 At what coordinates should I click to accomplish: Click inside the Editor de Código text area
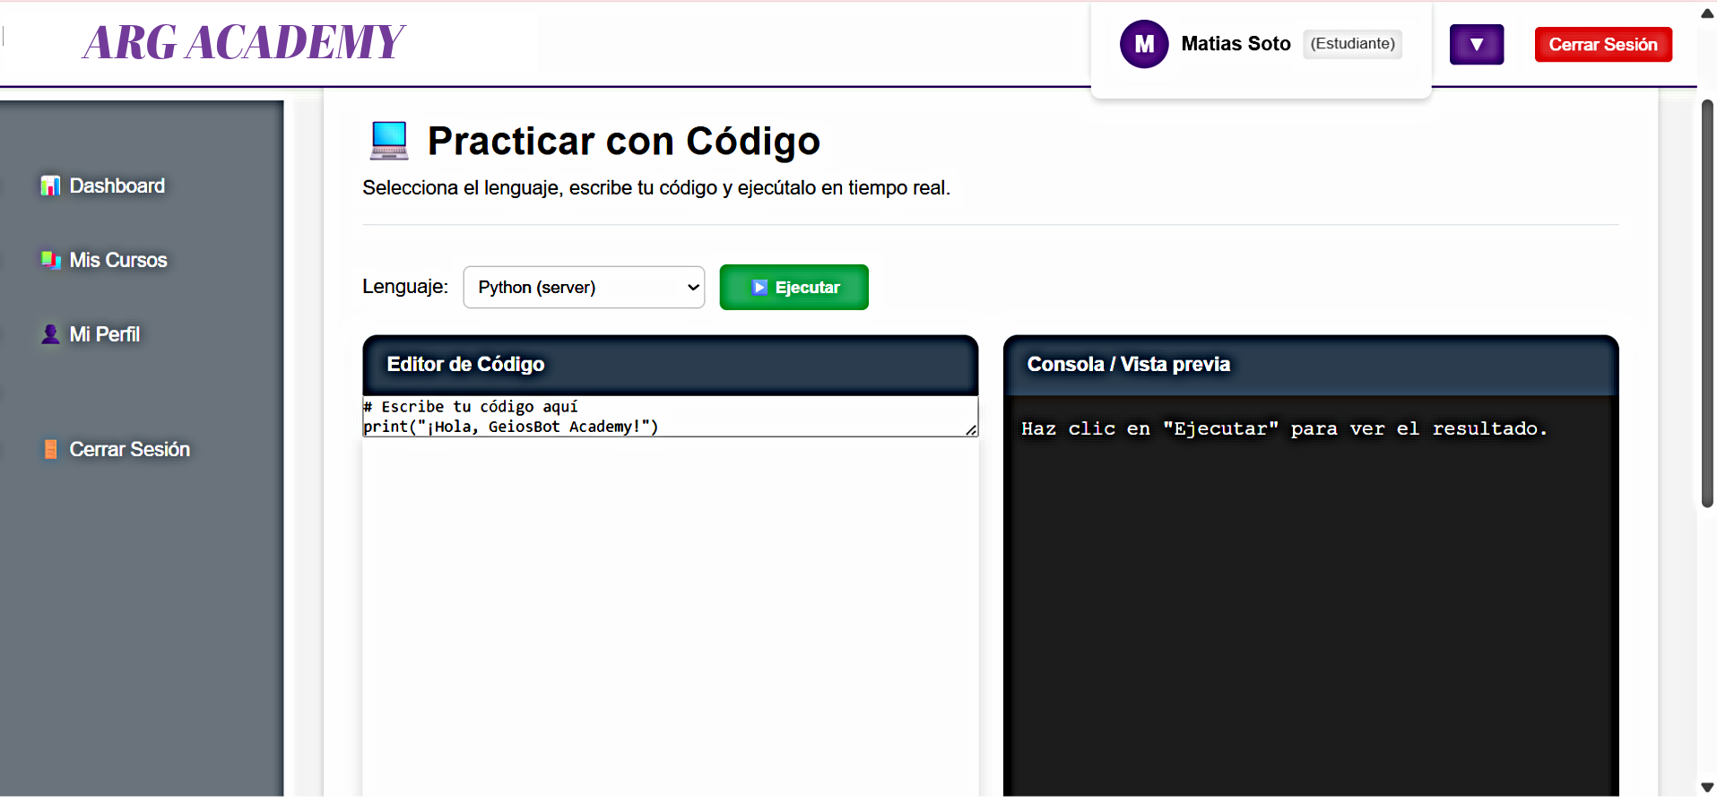[669, 417]
